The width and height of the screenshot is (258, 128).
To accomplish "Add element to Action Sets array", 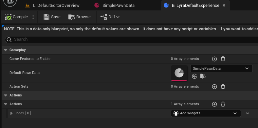I will pos(214,87).
